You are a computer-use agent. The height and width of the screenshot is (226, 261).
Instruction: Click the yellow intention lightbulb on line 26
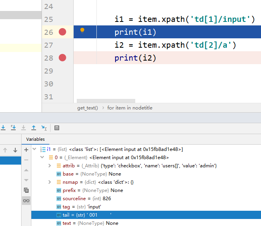coord(82,30)
